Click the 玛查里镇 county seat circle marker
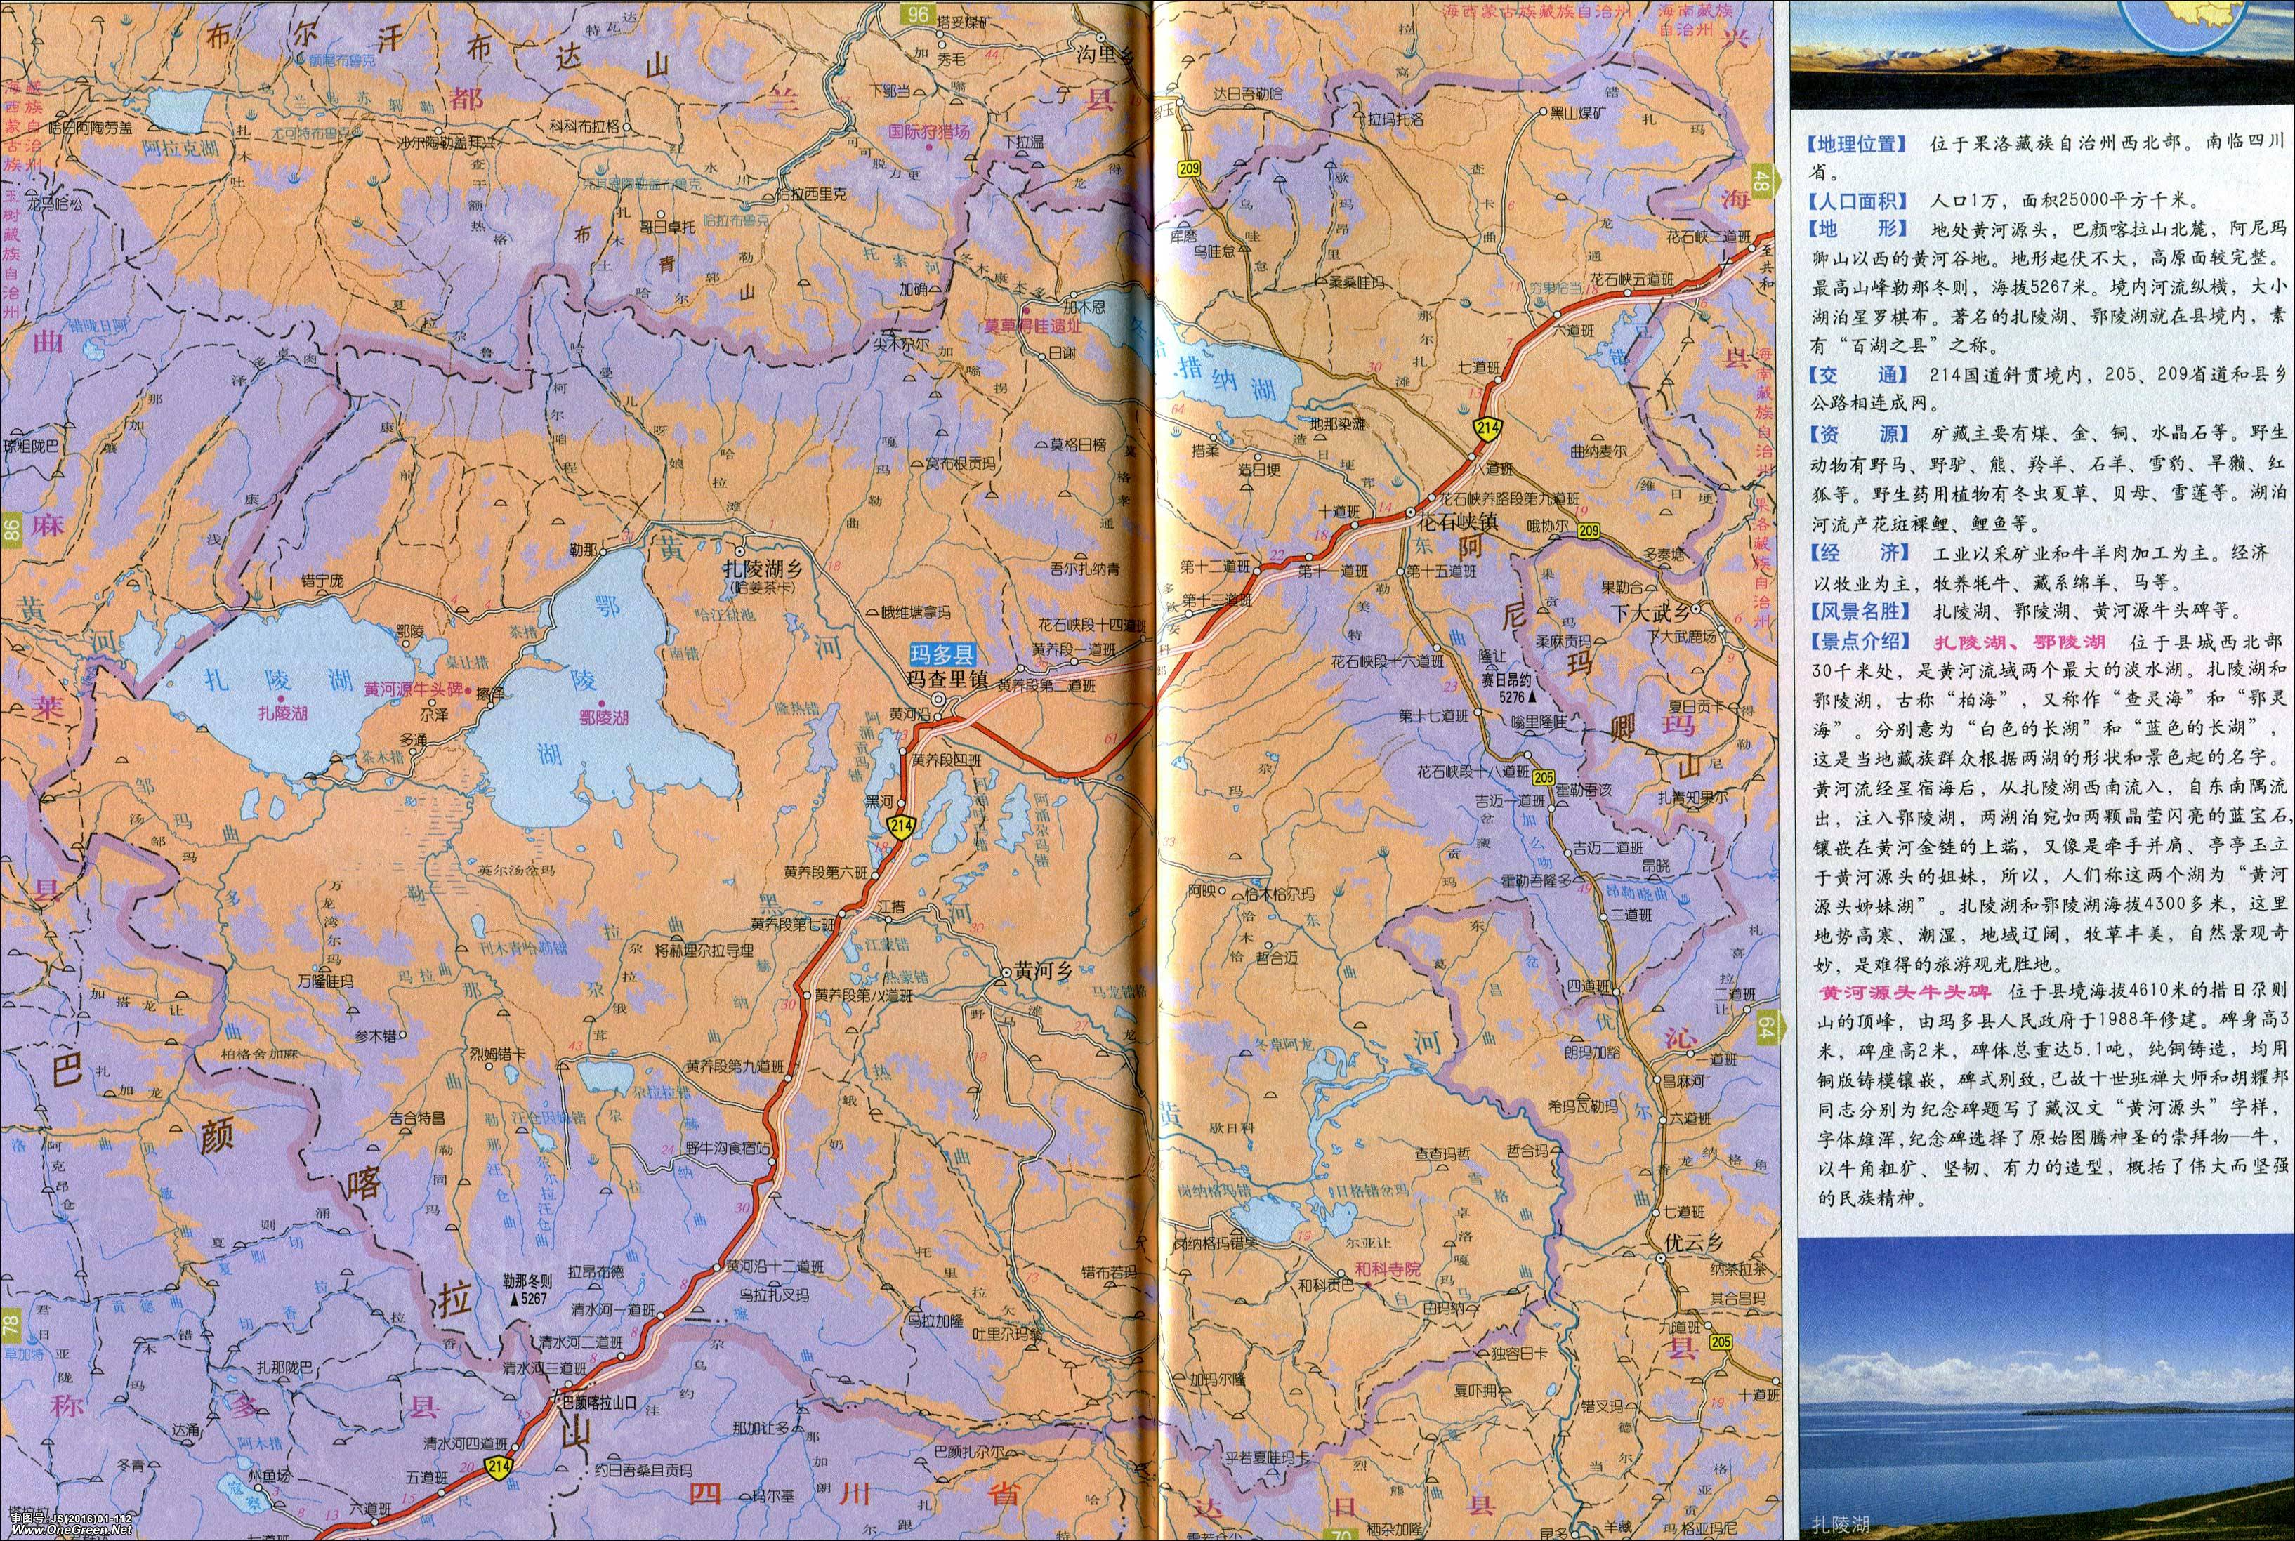This screenshot has width=2295, height=1541. tap(940, 699)
